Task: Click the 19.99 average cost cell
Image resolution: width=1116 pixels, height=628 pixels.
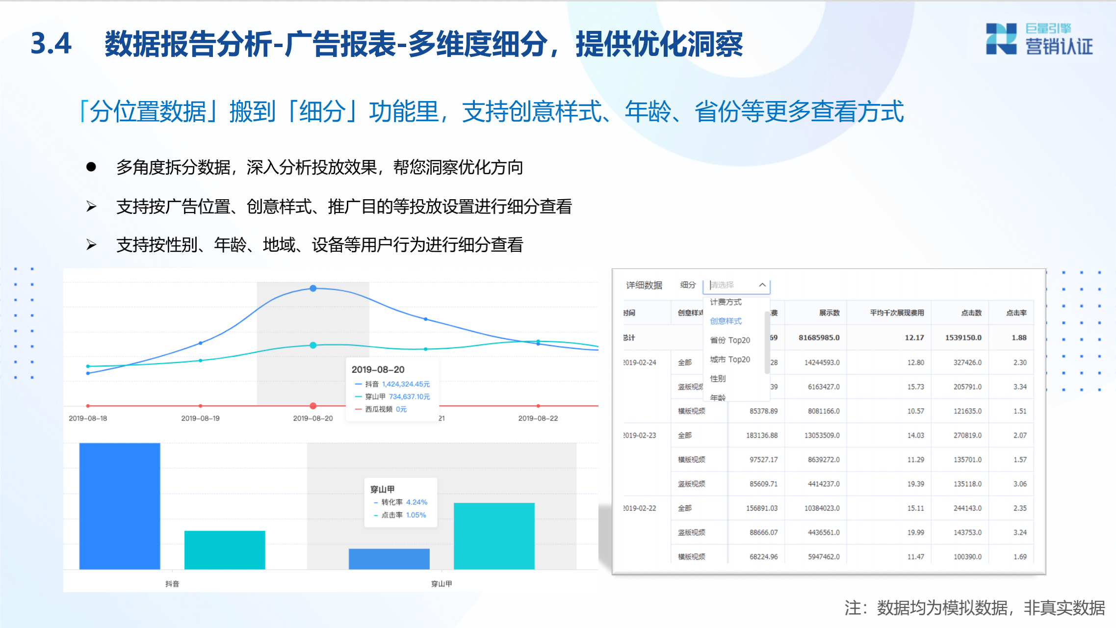Action: (915, 532)
